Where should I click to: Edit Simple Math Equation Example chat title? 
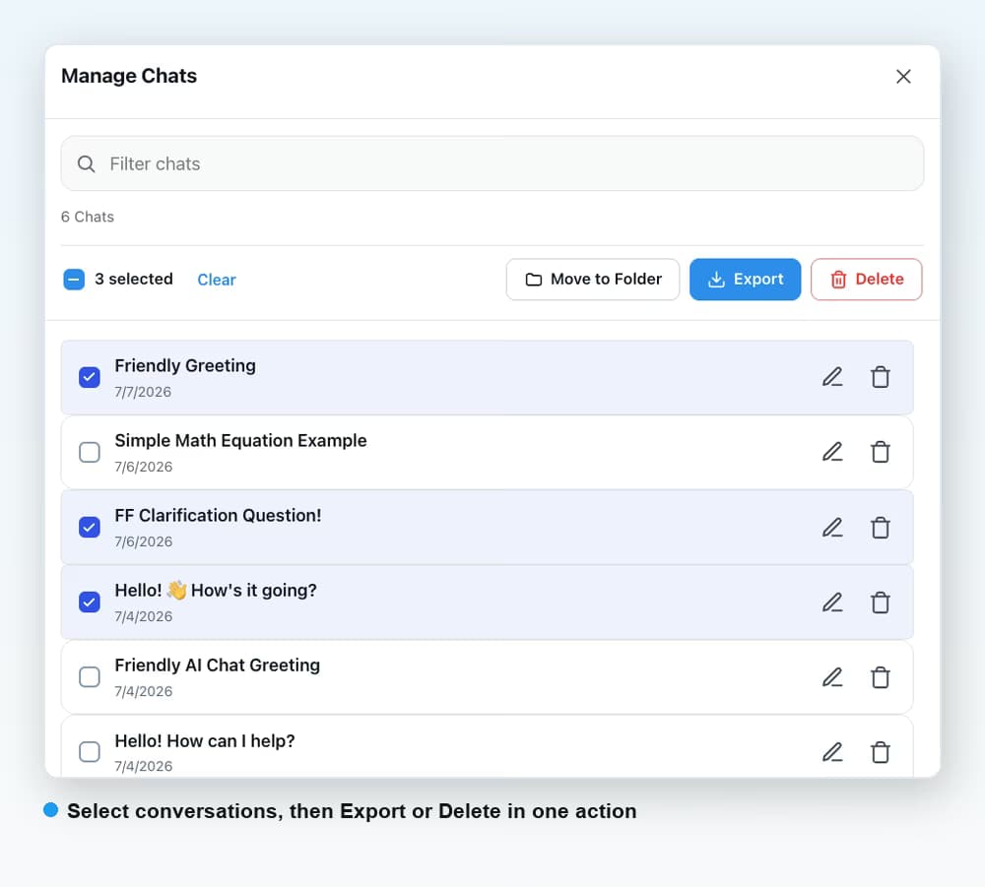pos(832,452)
